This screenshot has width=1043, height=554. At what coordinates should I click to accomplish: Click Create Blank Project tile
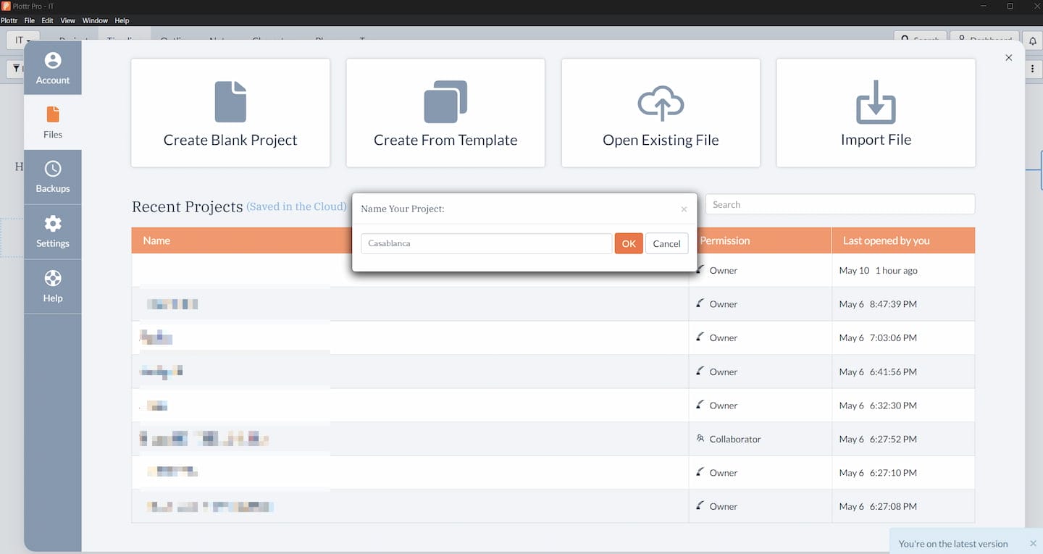coord(230,113)
